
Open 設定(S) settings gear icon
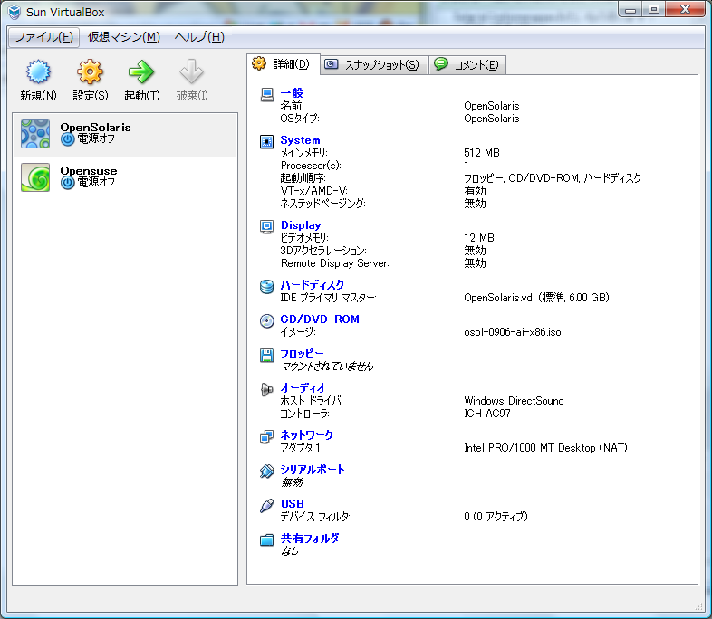[x=90, y=71]
